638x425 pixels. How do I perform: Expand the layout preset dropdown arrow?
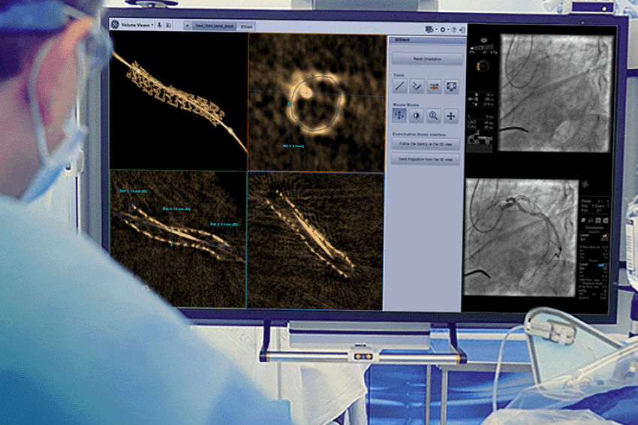(x=187, y=26)
